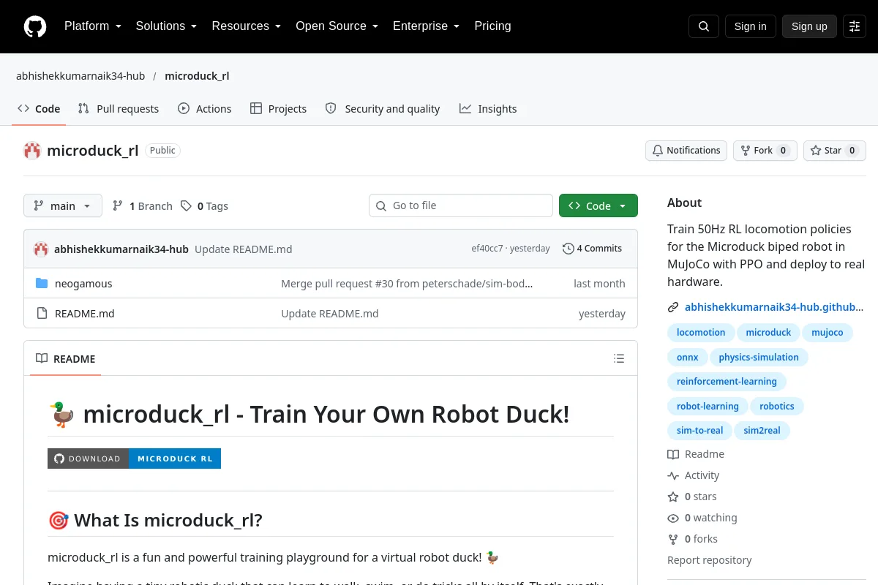Open the neogamous folder

click(x=83, y=284)
